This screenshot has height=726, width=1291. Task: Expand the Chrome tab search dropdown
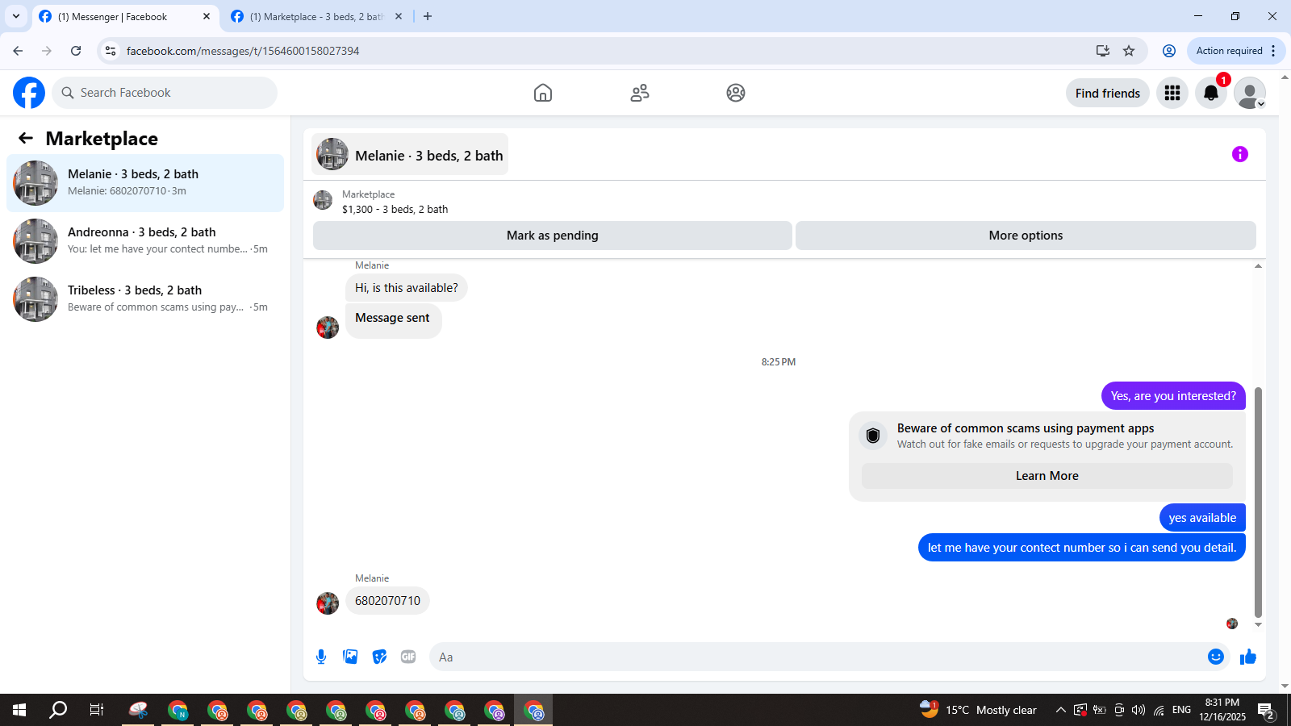click(16, 16)
